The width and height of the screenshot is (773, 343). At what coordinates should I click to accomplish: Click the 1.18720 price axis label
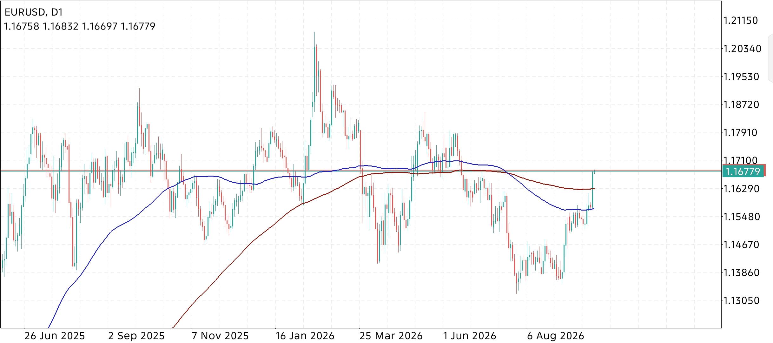[x=741, y=105]
